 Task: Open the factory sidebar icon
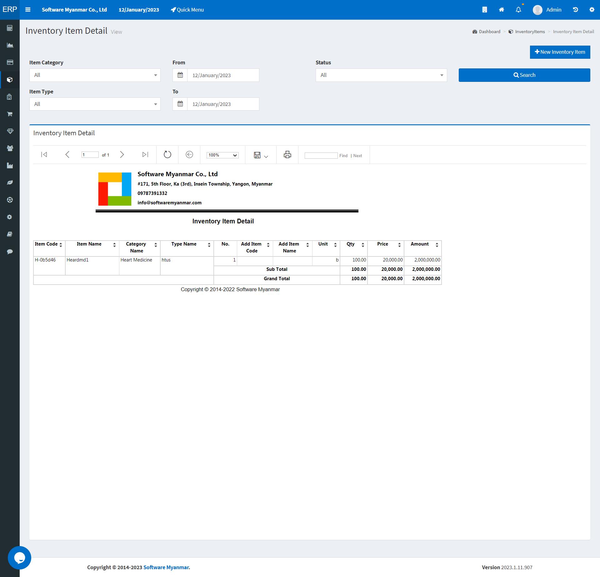10,166
